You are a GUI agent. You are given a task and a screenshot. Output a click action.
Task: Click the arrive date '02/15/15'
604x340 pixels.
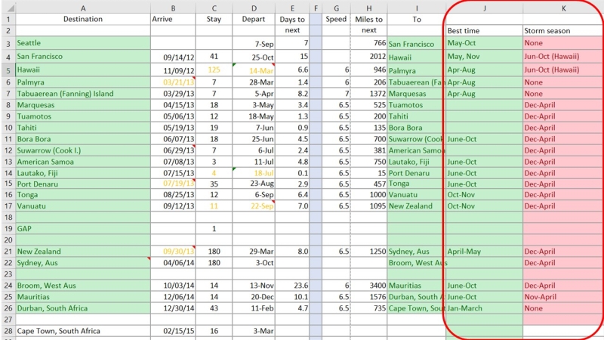point(173,331)
